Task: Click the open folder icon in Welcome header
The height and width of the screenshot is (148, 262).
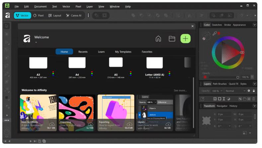Action: 172,39
